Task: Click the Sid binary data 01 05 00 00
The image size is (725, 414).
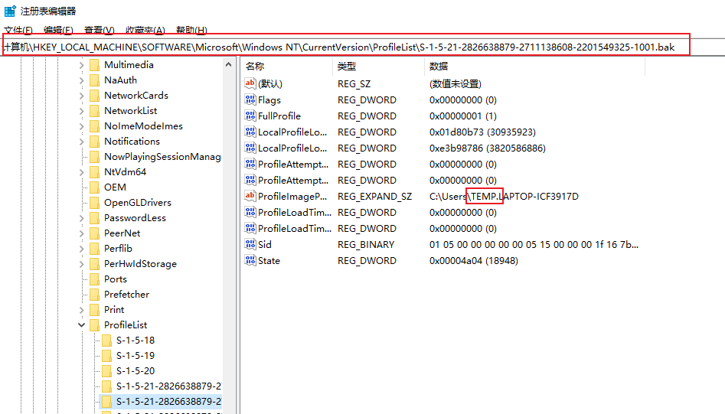Action: tap(534, 244)
